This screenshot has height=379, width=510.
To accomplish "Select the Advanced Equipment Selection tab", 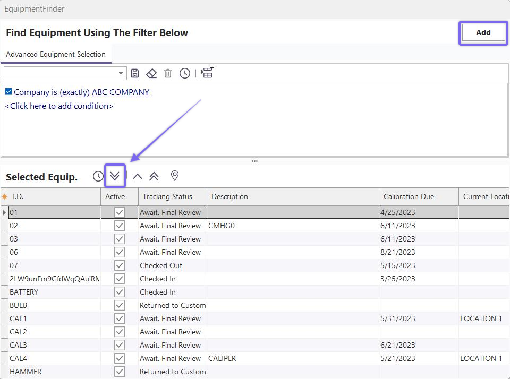I will [x=56, y=54].
